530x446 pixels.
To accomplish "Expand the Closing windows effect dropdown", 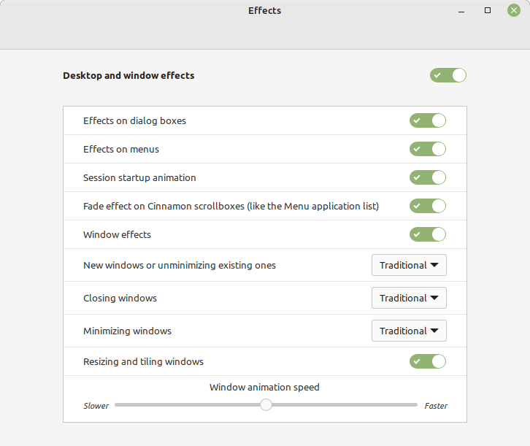I will click(409, 298).
